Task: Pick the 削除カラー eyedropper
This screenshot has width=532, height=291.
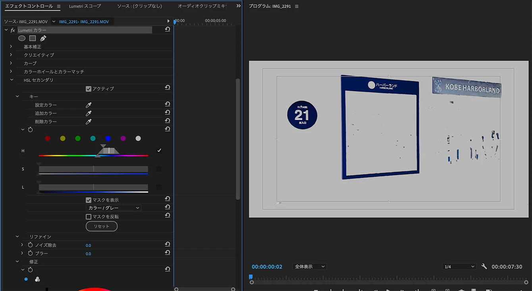Action: pyautogui.click(x=89, y=122)
